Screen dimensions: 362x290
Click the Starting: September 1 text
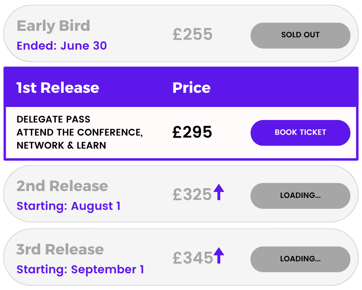pyautogui.click(x=80, y=269)
